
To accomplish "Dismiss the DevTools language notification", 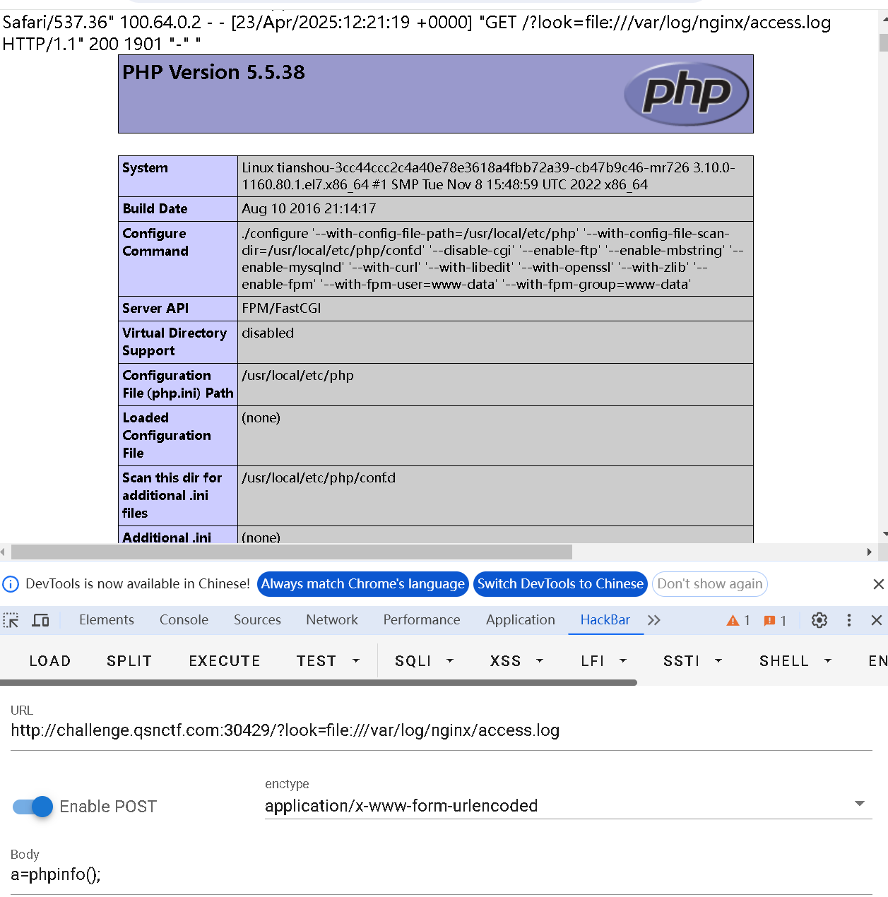I will tap(878, 584).
